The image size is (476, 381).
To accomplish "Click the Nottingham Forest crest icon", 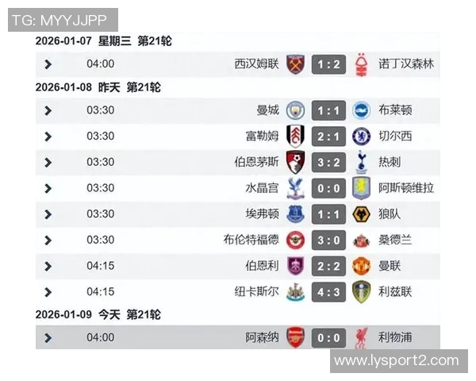I will click(362, 63).
